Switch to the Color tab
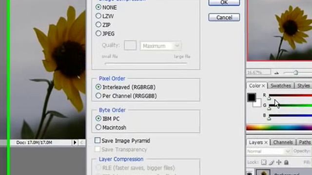Viewport: 312px width, 175px height. 254,86
